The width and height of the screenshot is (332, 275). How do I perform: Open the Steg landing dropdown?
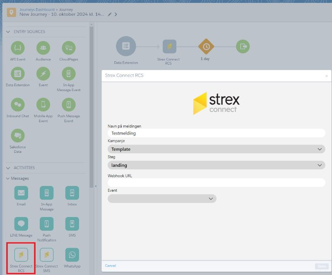click(x=217, y=165)
